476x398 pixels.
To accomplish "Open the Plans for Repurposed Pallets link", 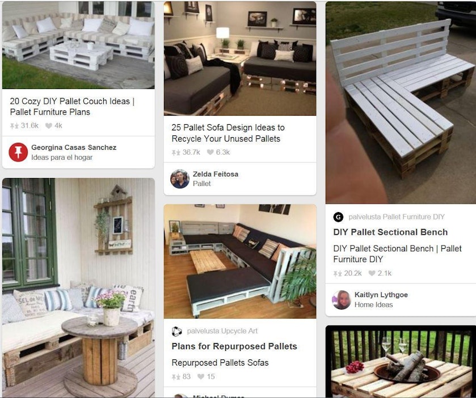I will (x=234, y=346).
